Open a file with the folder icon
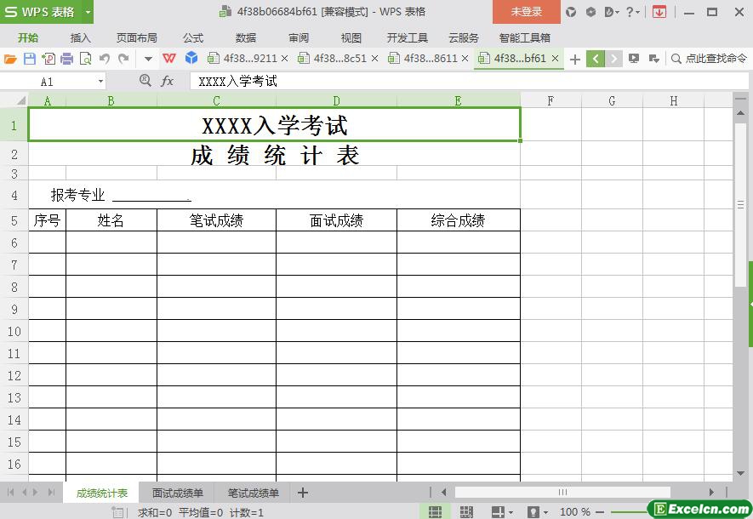The height and width of the screenshot is (519, 753). coord(10,59)
